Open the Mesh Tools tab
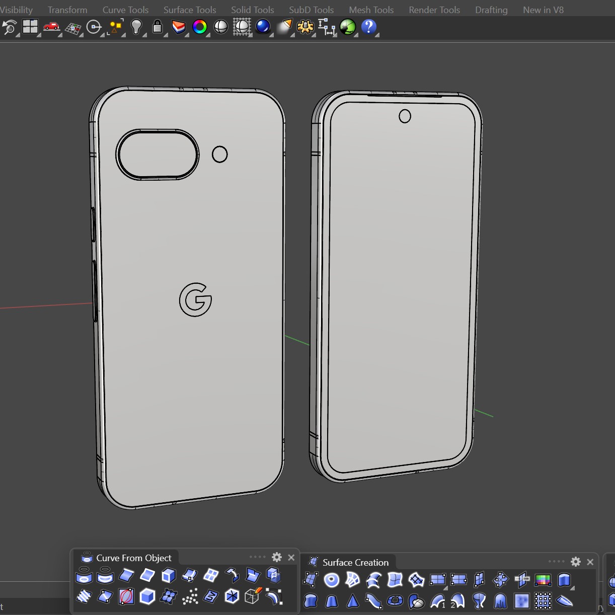The image size is (615, 615). (371, 10)
